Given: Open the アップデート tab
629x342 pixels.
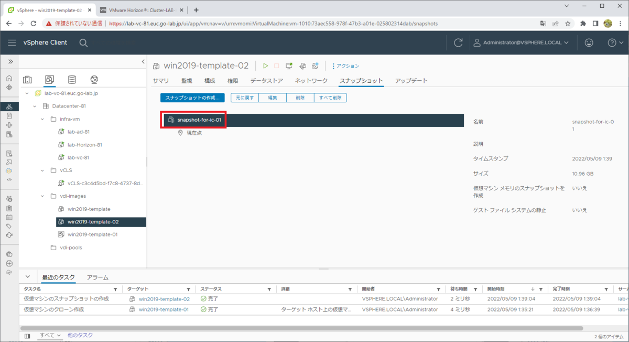Looking at the screenshot, I should coord(411,81).
